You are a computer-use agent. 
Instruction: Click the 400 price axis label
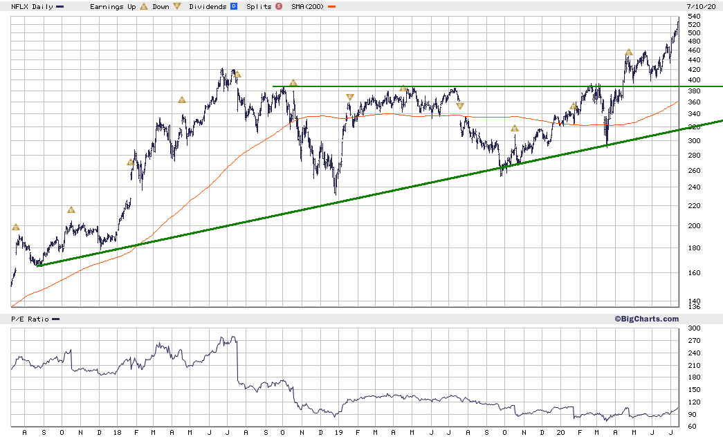click(693, 80)
